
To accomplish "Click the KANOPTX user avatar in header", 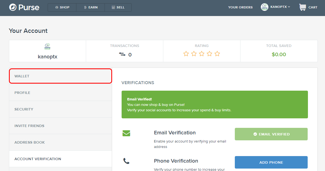I will [265, 7].
